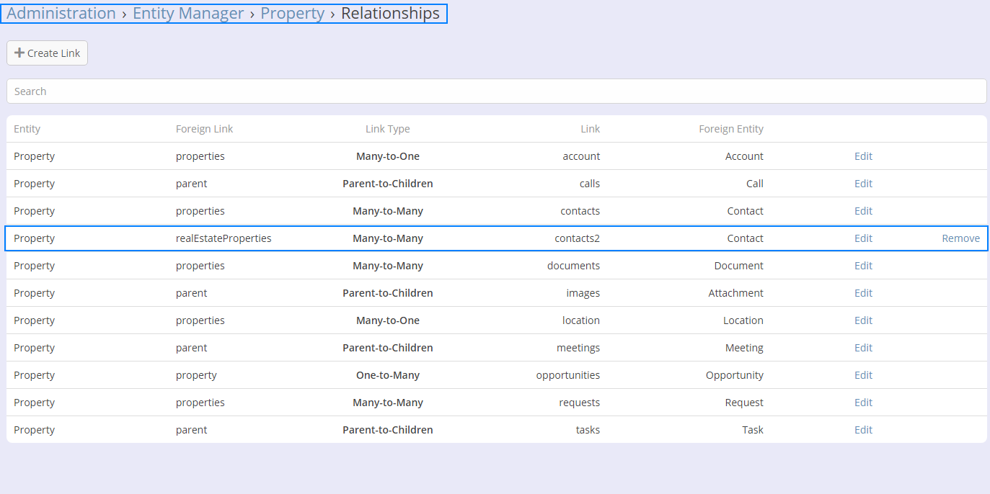Image resolution: width=990 pixels, height=494 pixels.
Task: Edit the tasks relationship
Action: (863, 430)
